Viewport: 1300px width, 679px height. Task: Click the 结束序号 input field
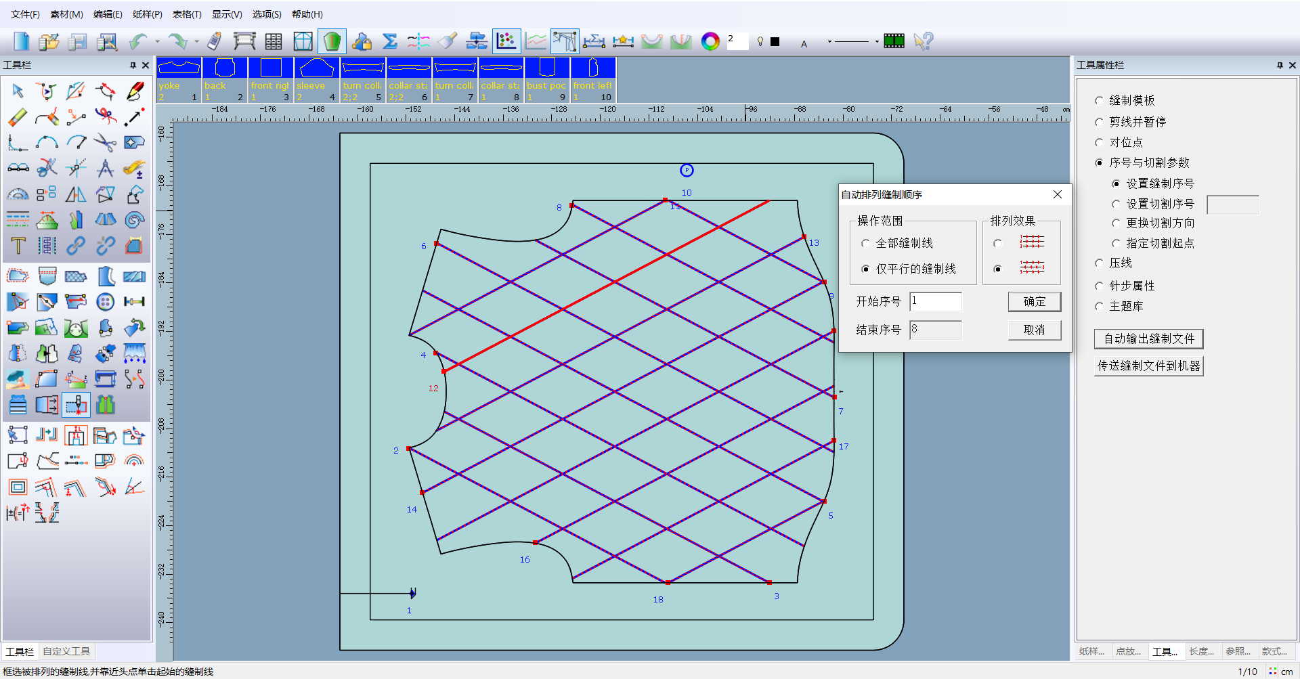click(x=936, y=330)
